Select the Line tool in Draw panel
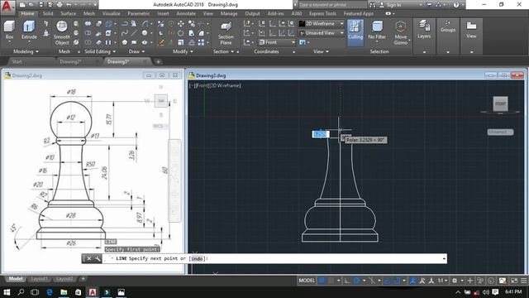Screen dimensions: 529x298 (x=134, y=33)
